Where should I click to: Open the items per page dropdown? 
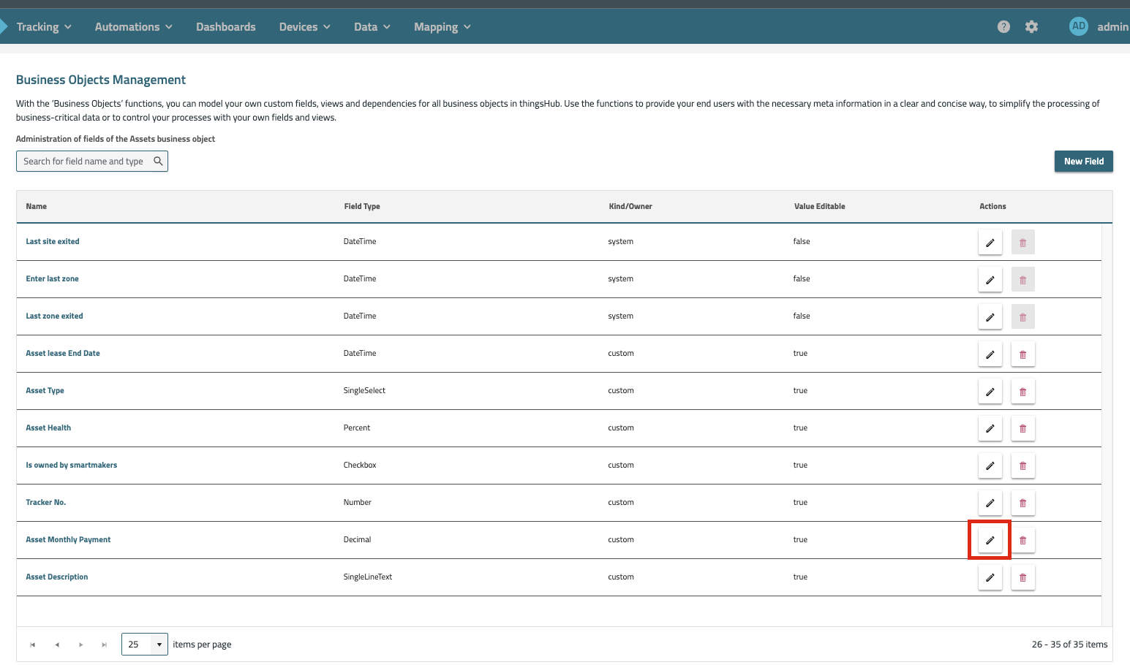pos(159,645)
